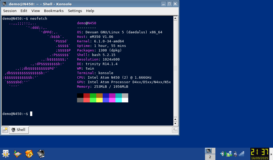This screenshot has width=273, height=160.
Task: Click the 'neofetch' command text
Action: (x=39, y=18)
